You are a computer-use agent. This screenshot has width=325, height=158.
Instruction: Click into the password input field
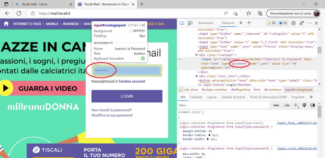tap(127, 71)
